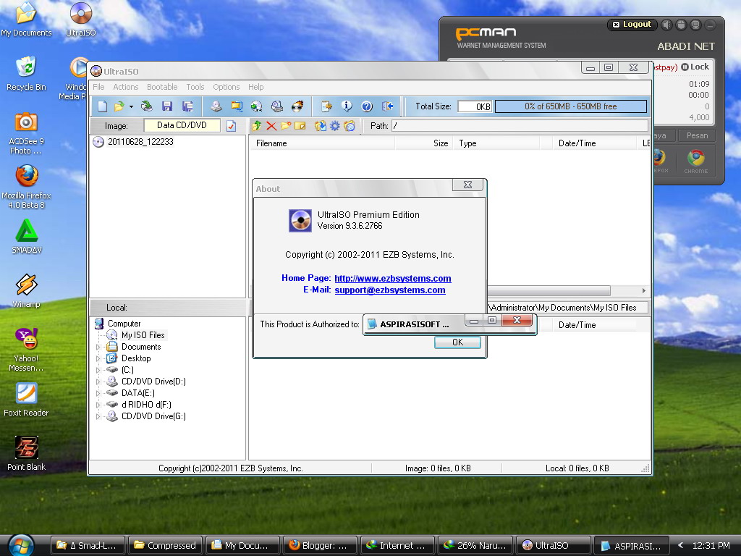The image size is (741, 556).
Task: Open the http://www.ezbsystems.com home page link
Action: tap(393, 279)
